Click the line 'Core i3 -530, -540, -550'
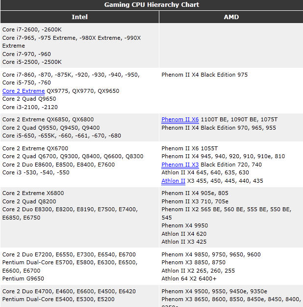This screenshot has height=307, width=303. 36,172
